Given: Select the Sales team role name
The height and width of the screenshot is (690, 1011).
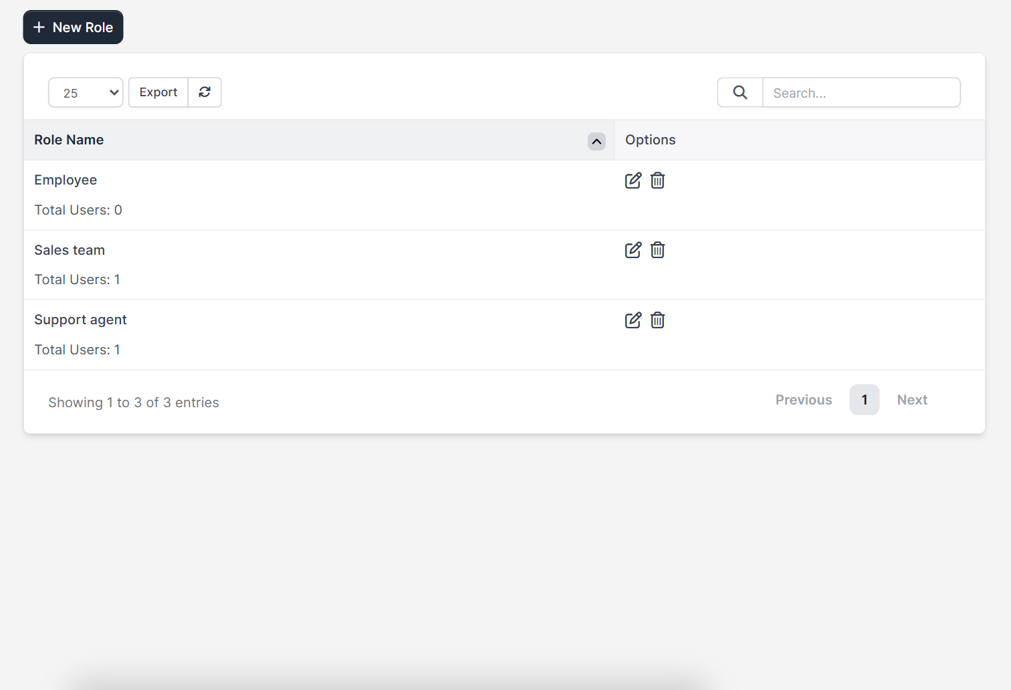Looking at the screenshot, I should [x=70, y=250].
